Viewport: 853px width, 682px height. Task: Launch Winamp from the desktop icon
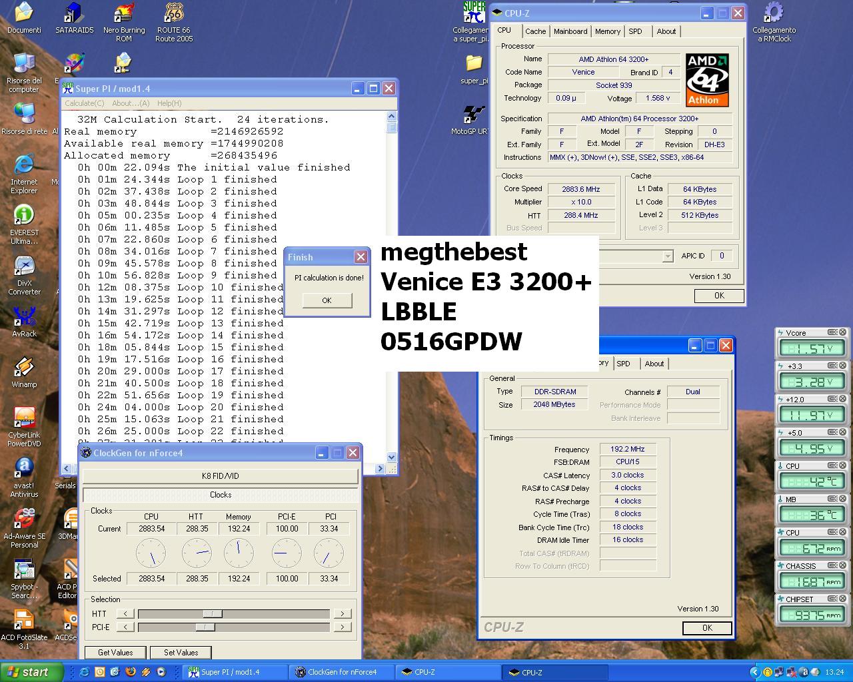coord(24,372)
